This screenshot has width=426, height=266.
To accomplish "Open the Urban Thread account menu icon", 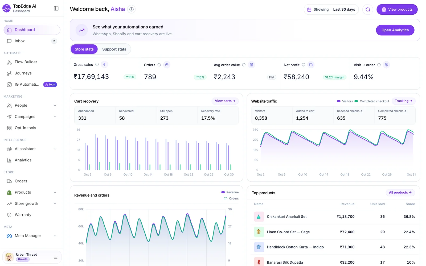I will click(56, 257).
